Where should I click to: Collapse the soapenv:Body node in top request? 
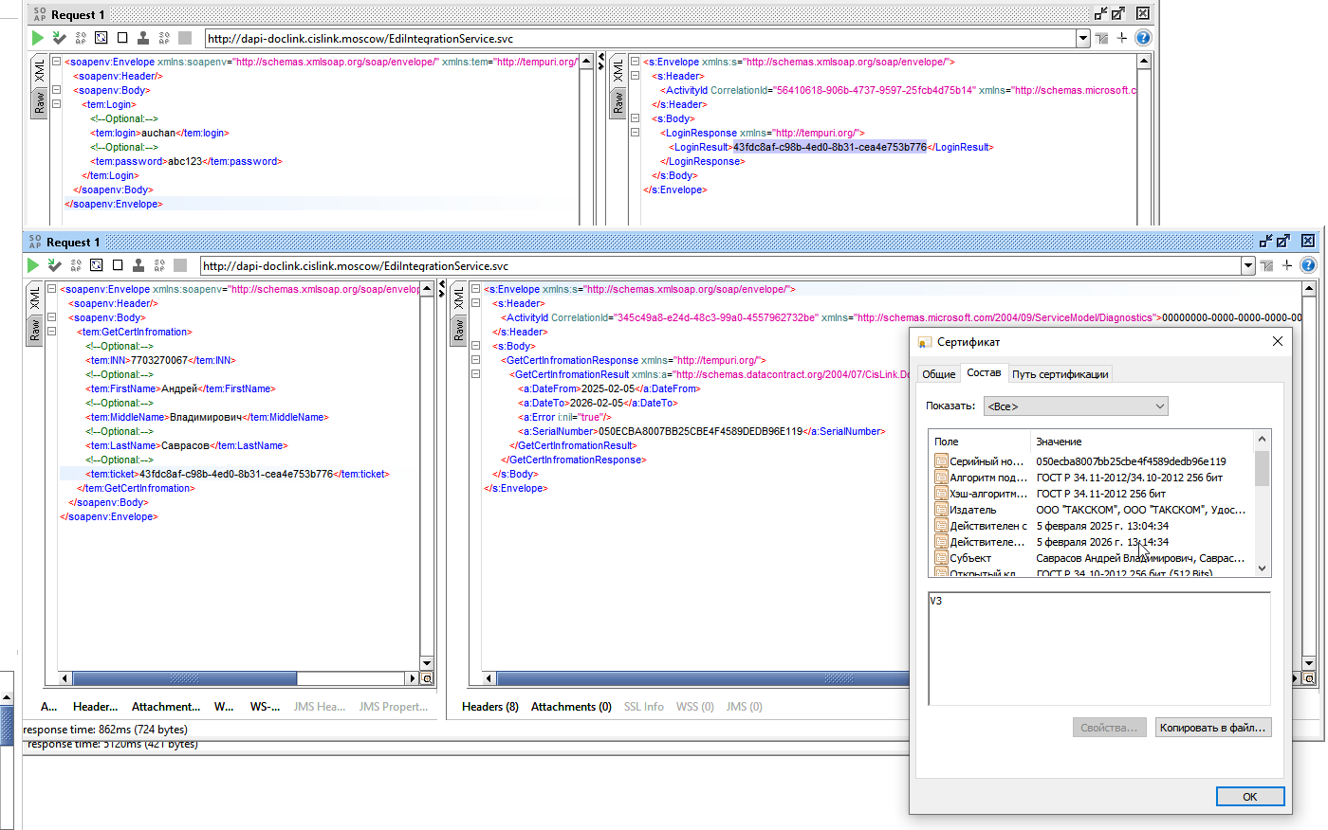point(57,90)
